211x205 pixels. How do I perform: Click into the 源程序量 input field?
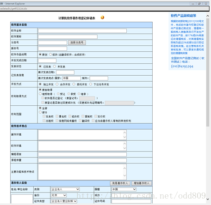coord(82,160)
